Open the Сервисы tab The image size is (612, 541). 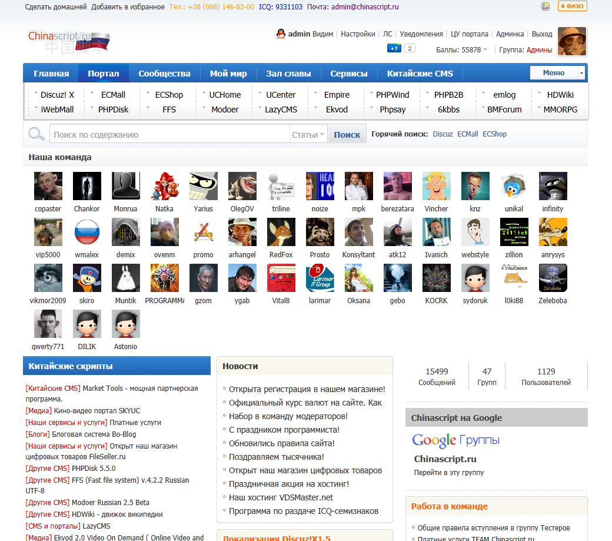[348, 74]
